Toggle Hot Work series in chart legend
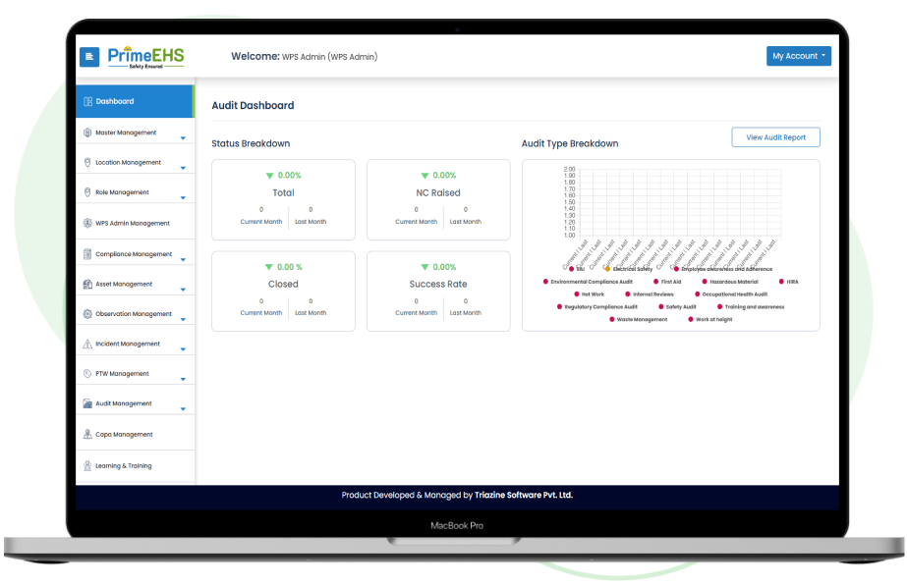The image size is (907, 586). tap(593, 294)
